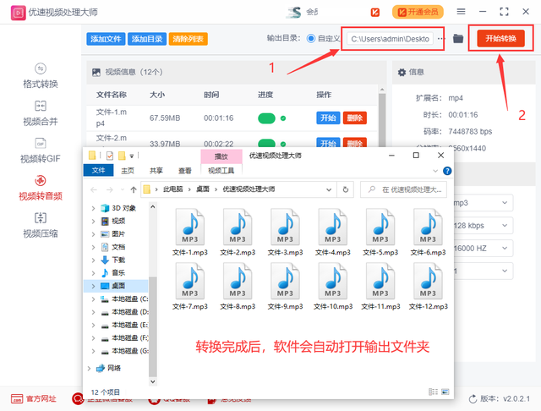Click the orange icon left of 开通会员
Image resolution: width=541 pixels, height=411 pixels.
click(x=375, y=13)
